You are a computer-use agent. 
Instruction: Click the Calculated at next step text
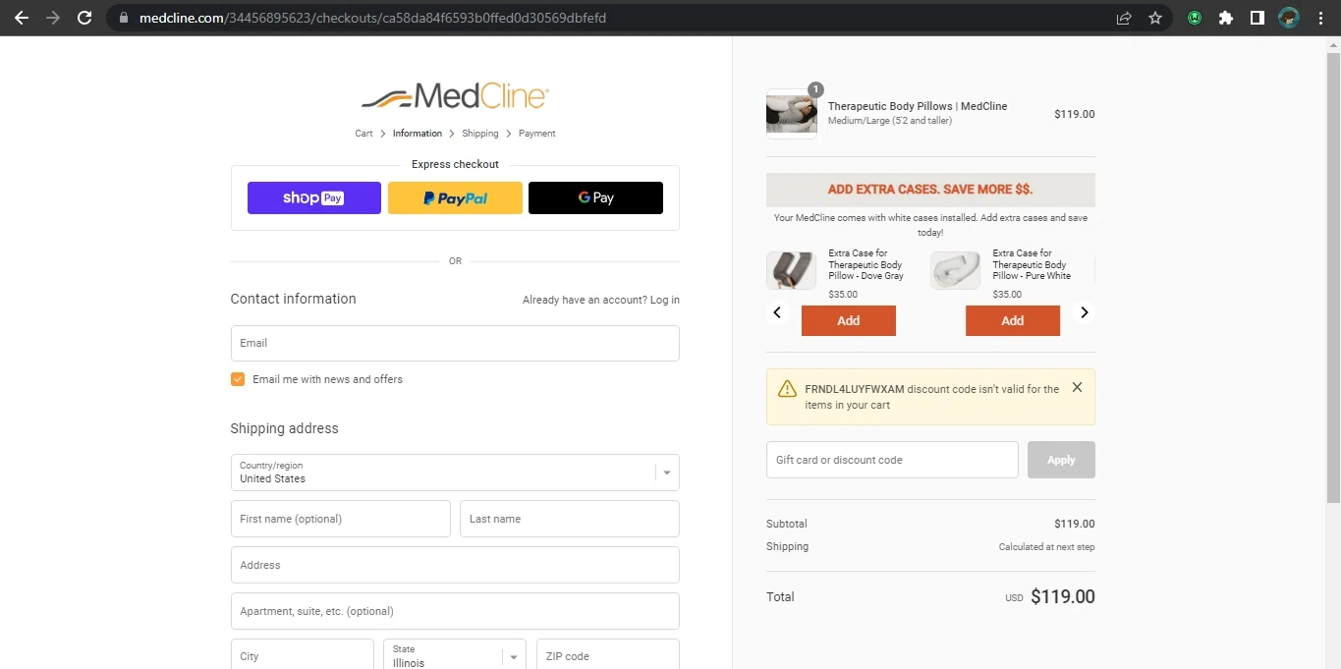[x=1046, y=547]
